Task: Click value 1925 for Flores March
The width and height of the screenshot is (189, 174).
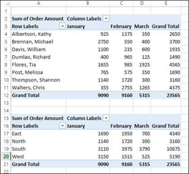Action: [x=145, y=65]
